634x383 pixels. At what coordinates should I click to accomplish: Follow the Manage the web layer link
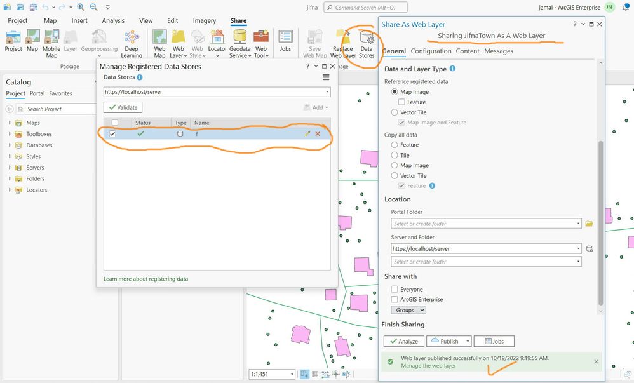tap(428, 366)
